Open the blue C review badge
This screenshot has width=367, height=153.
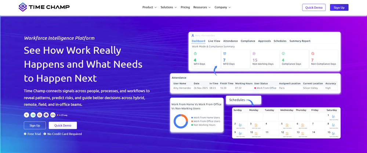[x=46, y=115]
